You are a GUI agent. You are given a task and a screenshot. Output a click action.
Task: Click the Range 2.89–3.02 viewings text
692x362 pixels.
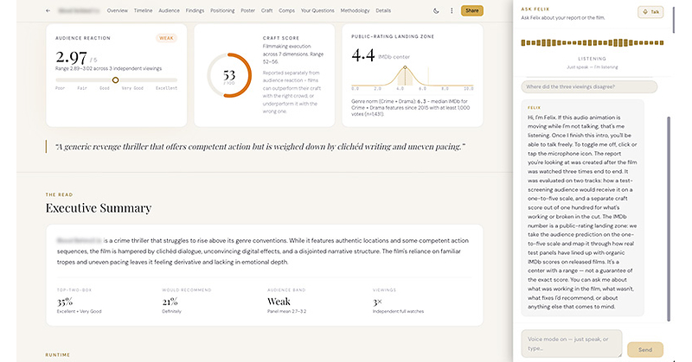[109, 69]
